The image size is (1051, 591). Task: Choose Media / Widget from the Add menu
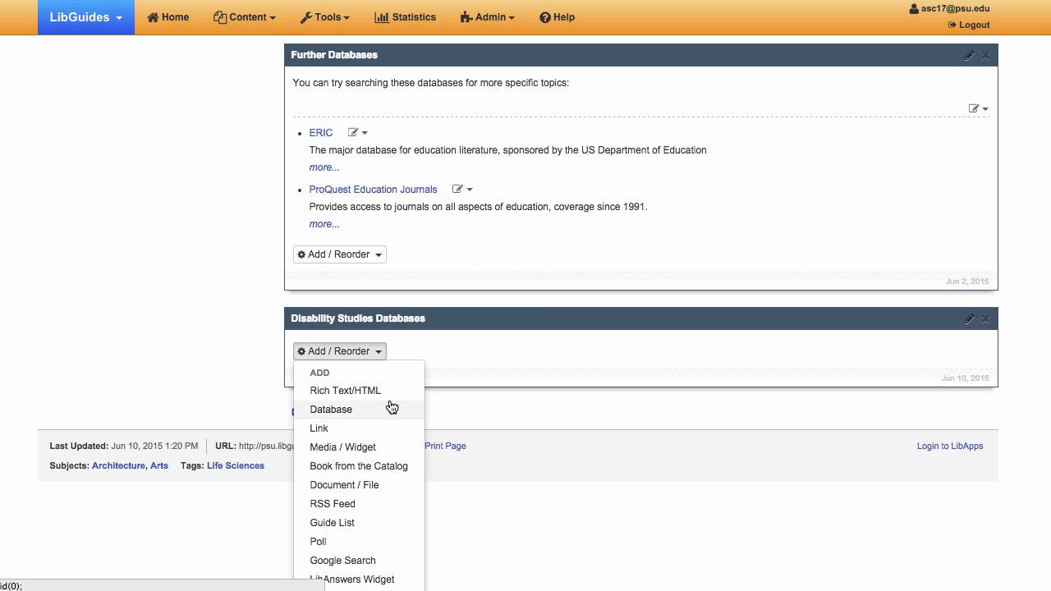coord(360,447)
